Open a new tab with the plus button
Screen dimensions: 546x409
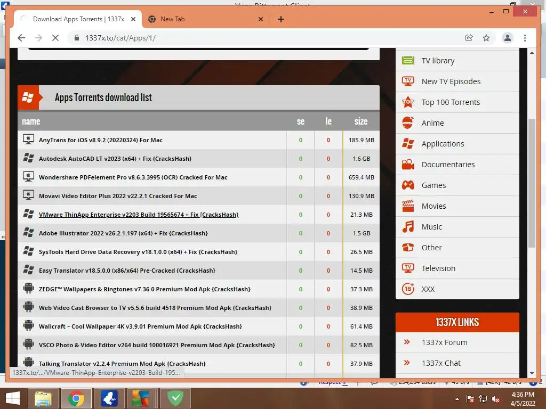tap(280, 19)
